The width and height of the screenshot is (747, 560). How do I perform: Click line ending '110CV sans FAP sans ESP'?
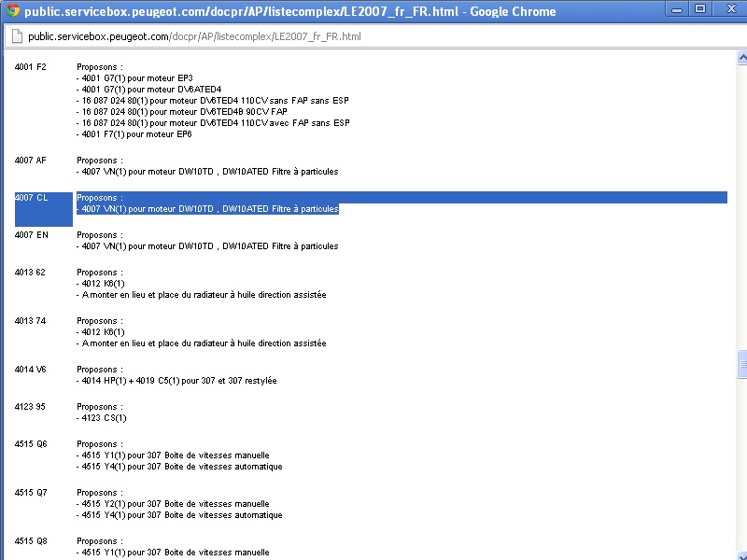click(x=213, y=101)
